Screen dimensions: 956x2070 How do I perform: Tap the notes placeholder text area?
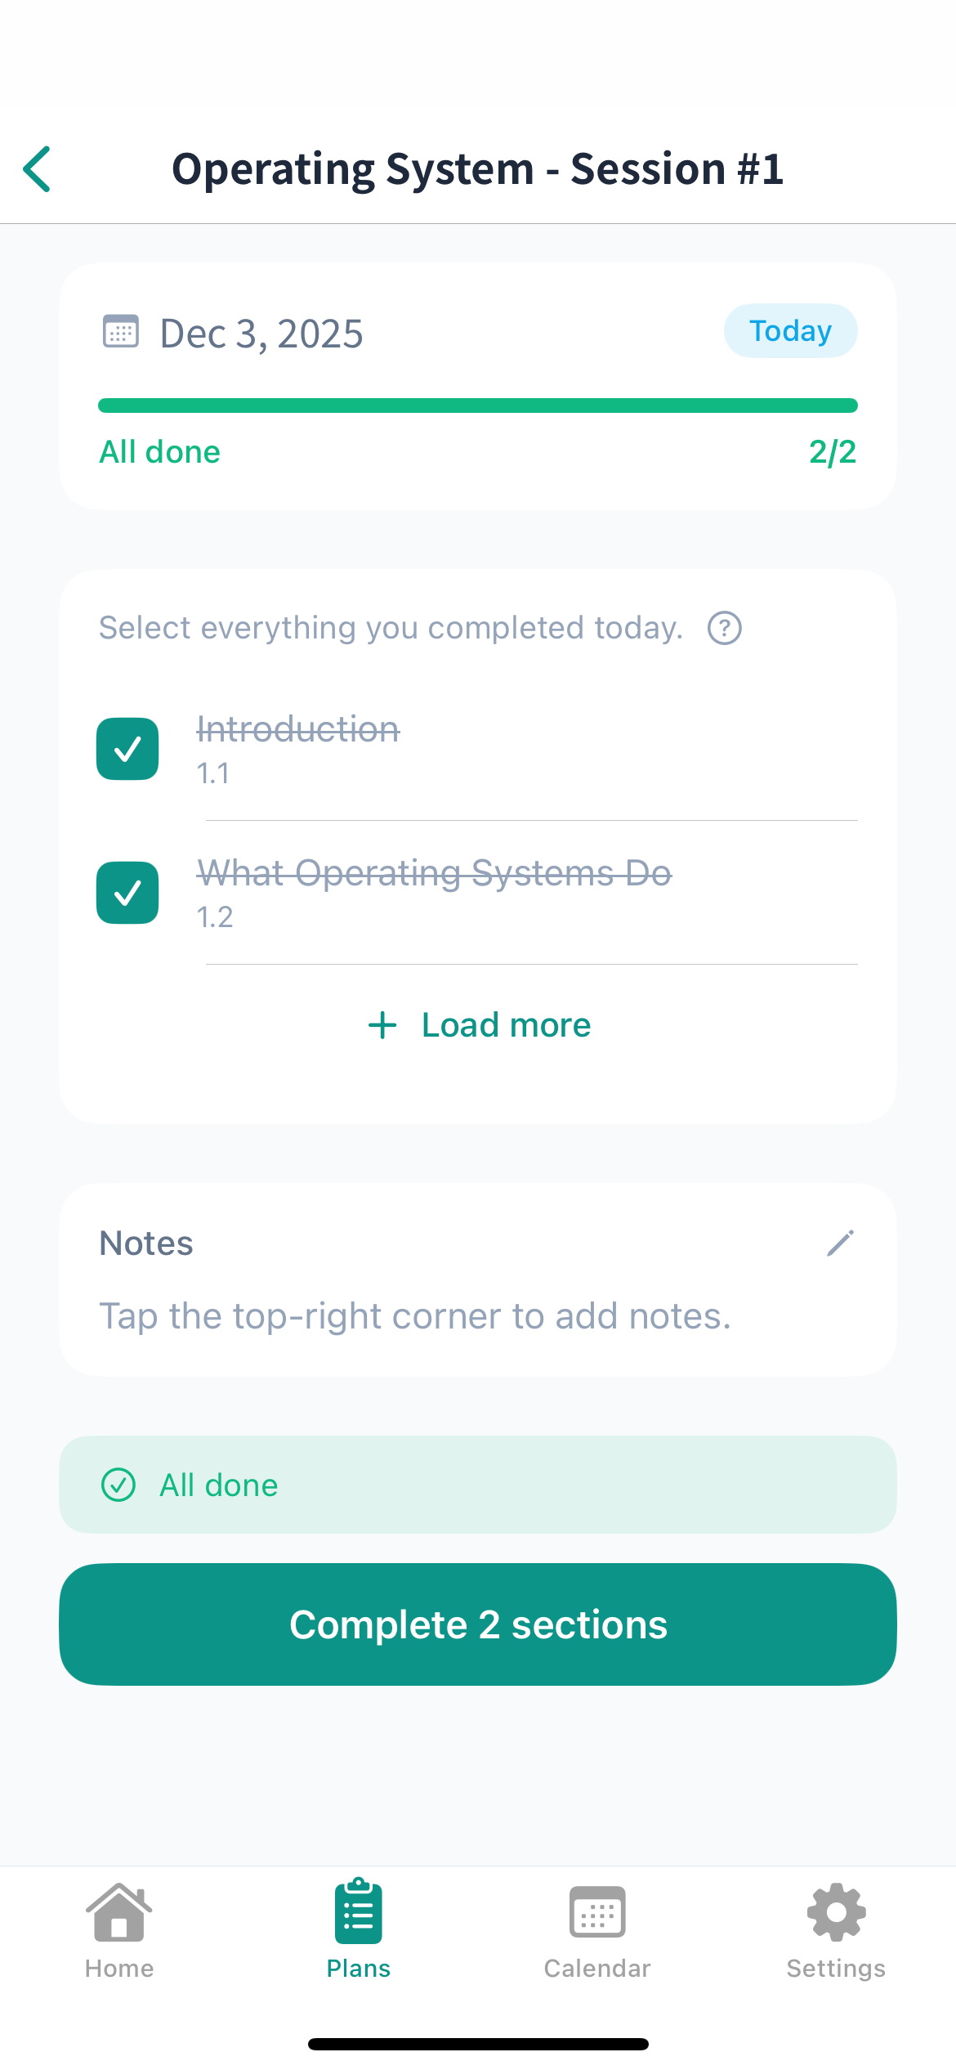coord(415,1316)
